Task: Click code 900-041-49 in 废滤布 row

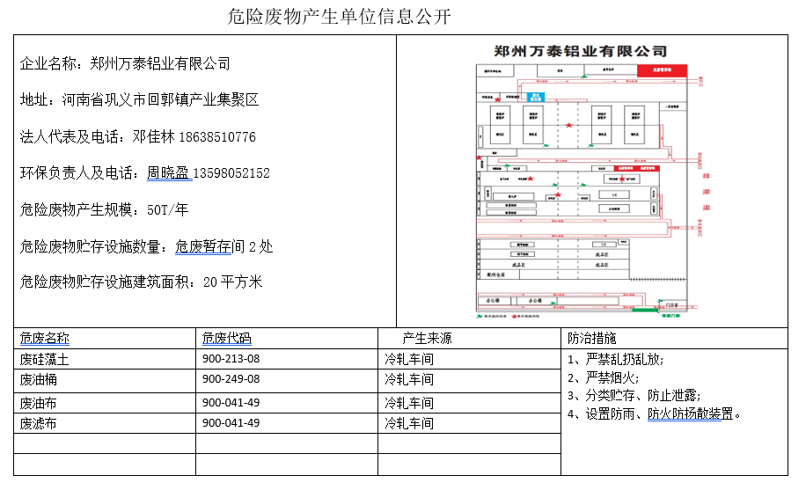Action: coord(231,423)
